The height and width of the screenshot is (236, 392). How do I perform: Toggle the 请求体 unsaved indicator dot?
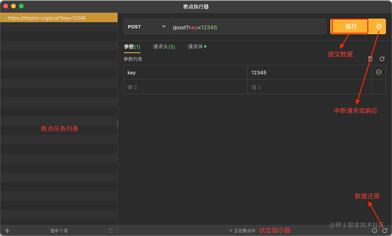click(x=205, y=46)
